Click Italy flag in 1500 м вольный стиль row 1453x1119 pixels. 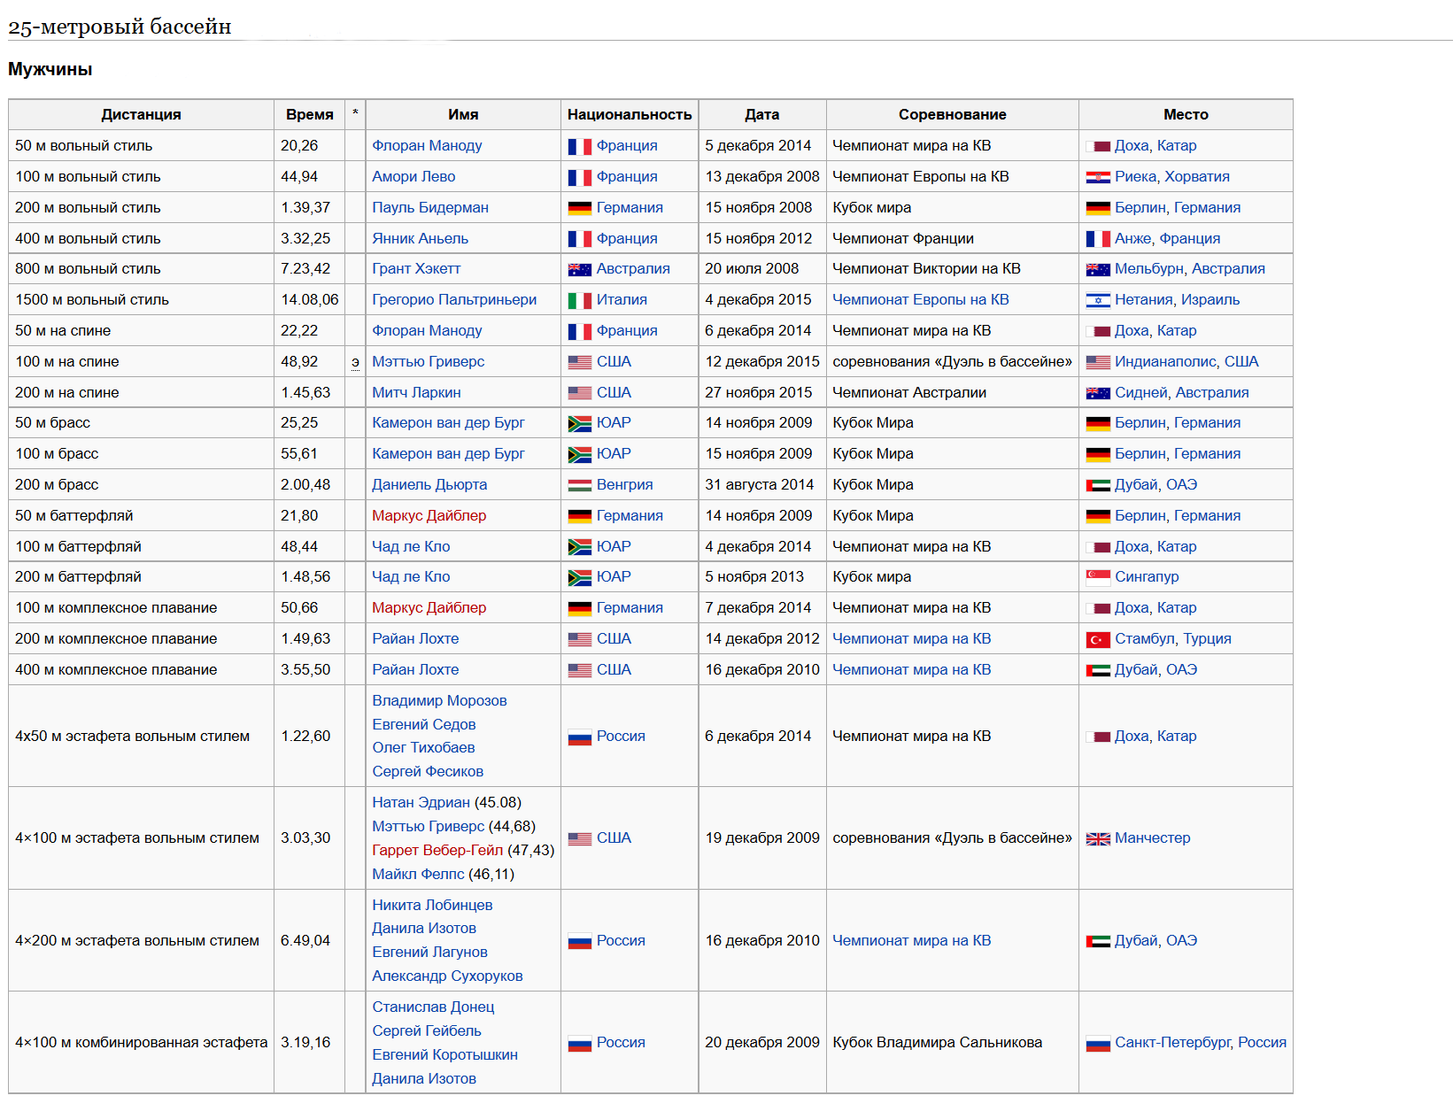click(x=579, y=301)
